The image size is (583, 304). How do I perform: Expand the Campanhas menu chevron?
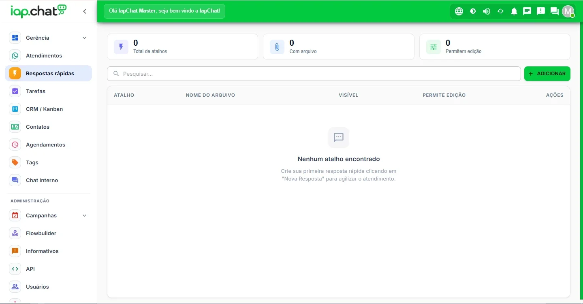coord(84,215)
